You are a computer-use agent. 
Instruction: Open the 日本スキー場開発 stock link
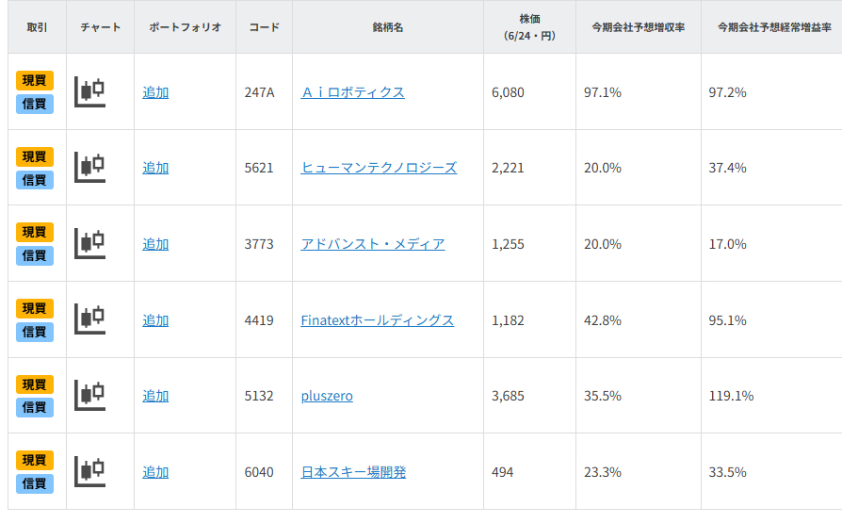tap(353, 472)
